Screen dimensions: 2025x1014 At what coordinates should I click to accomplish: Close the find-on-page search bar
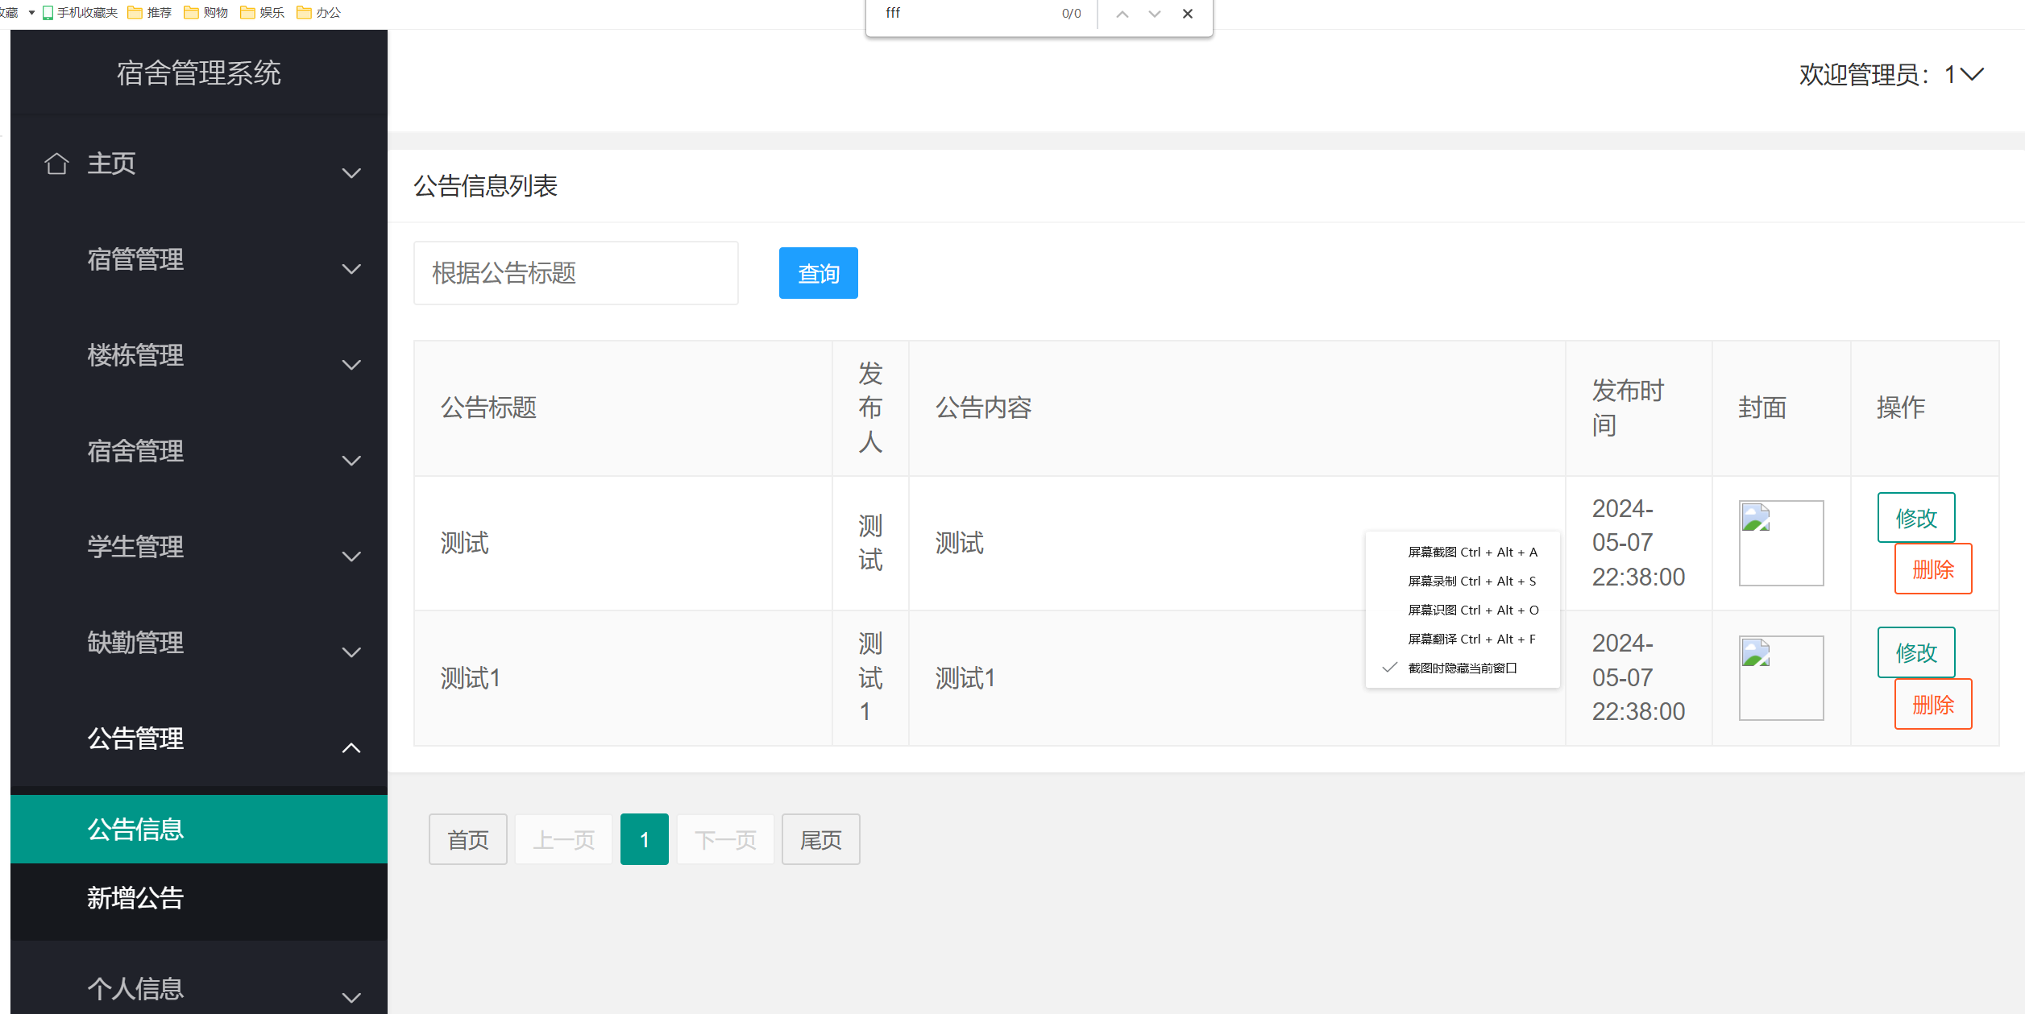click(x=1188, y=14)
